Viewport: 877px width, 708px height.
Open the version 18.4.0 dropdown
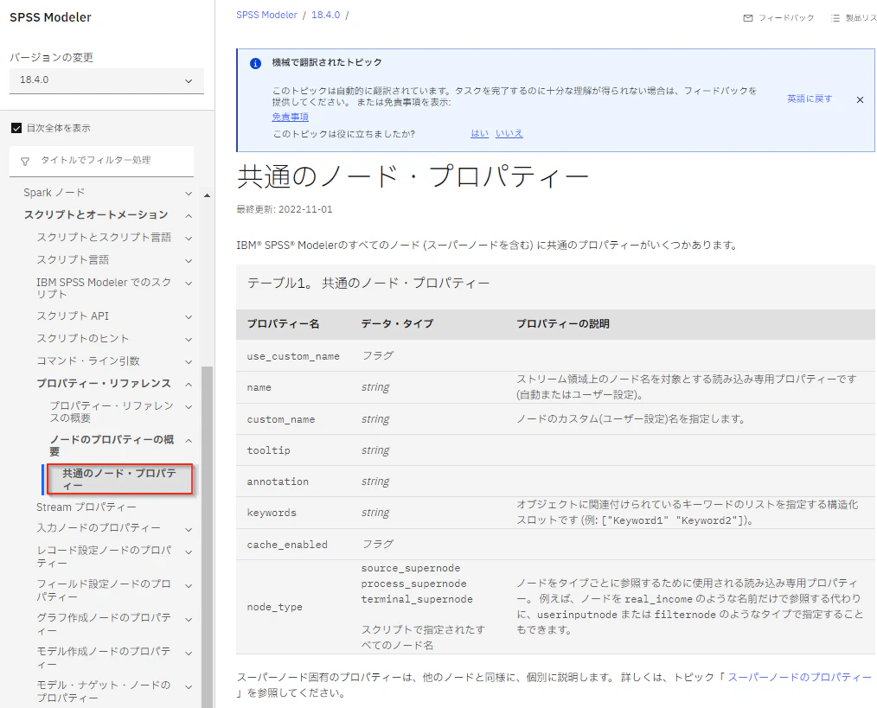[107, 80]
